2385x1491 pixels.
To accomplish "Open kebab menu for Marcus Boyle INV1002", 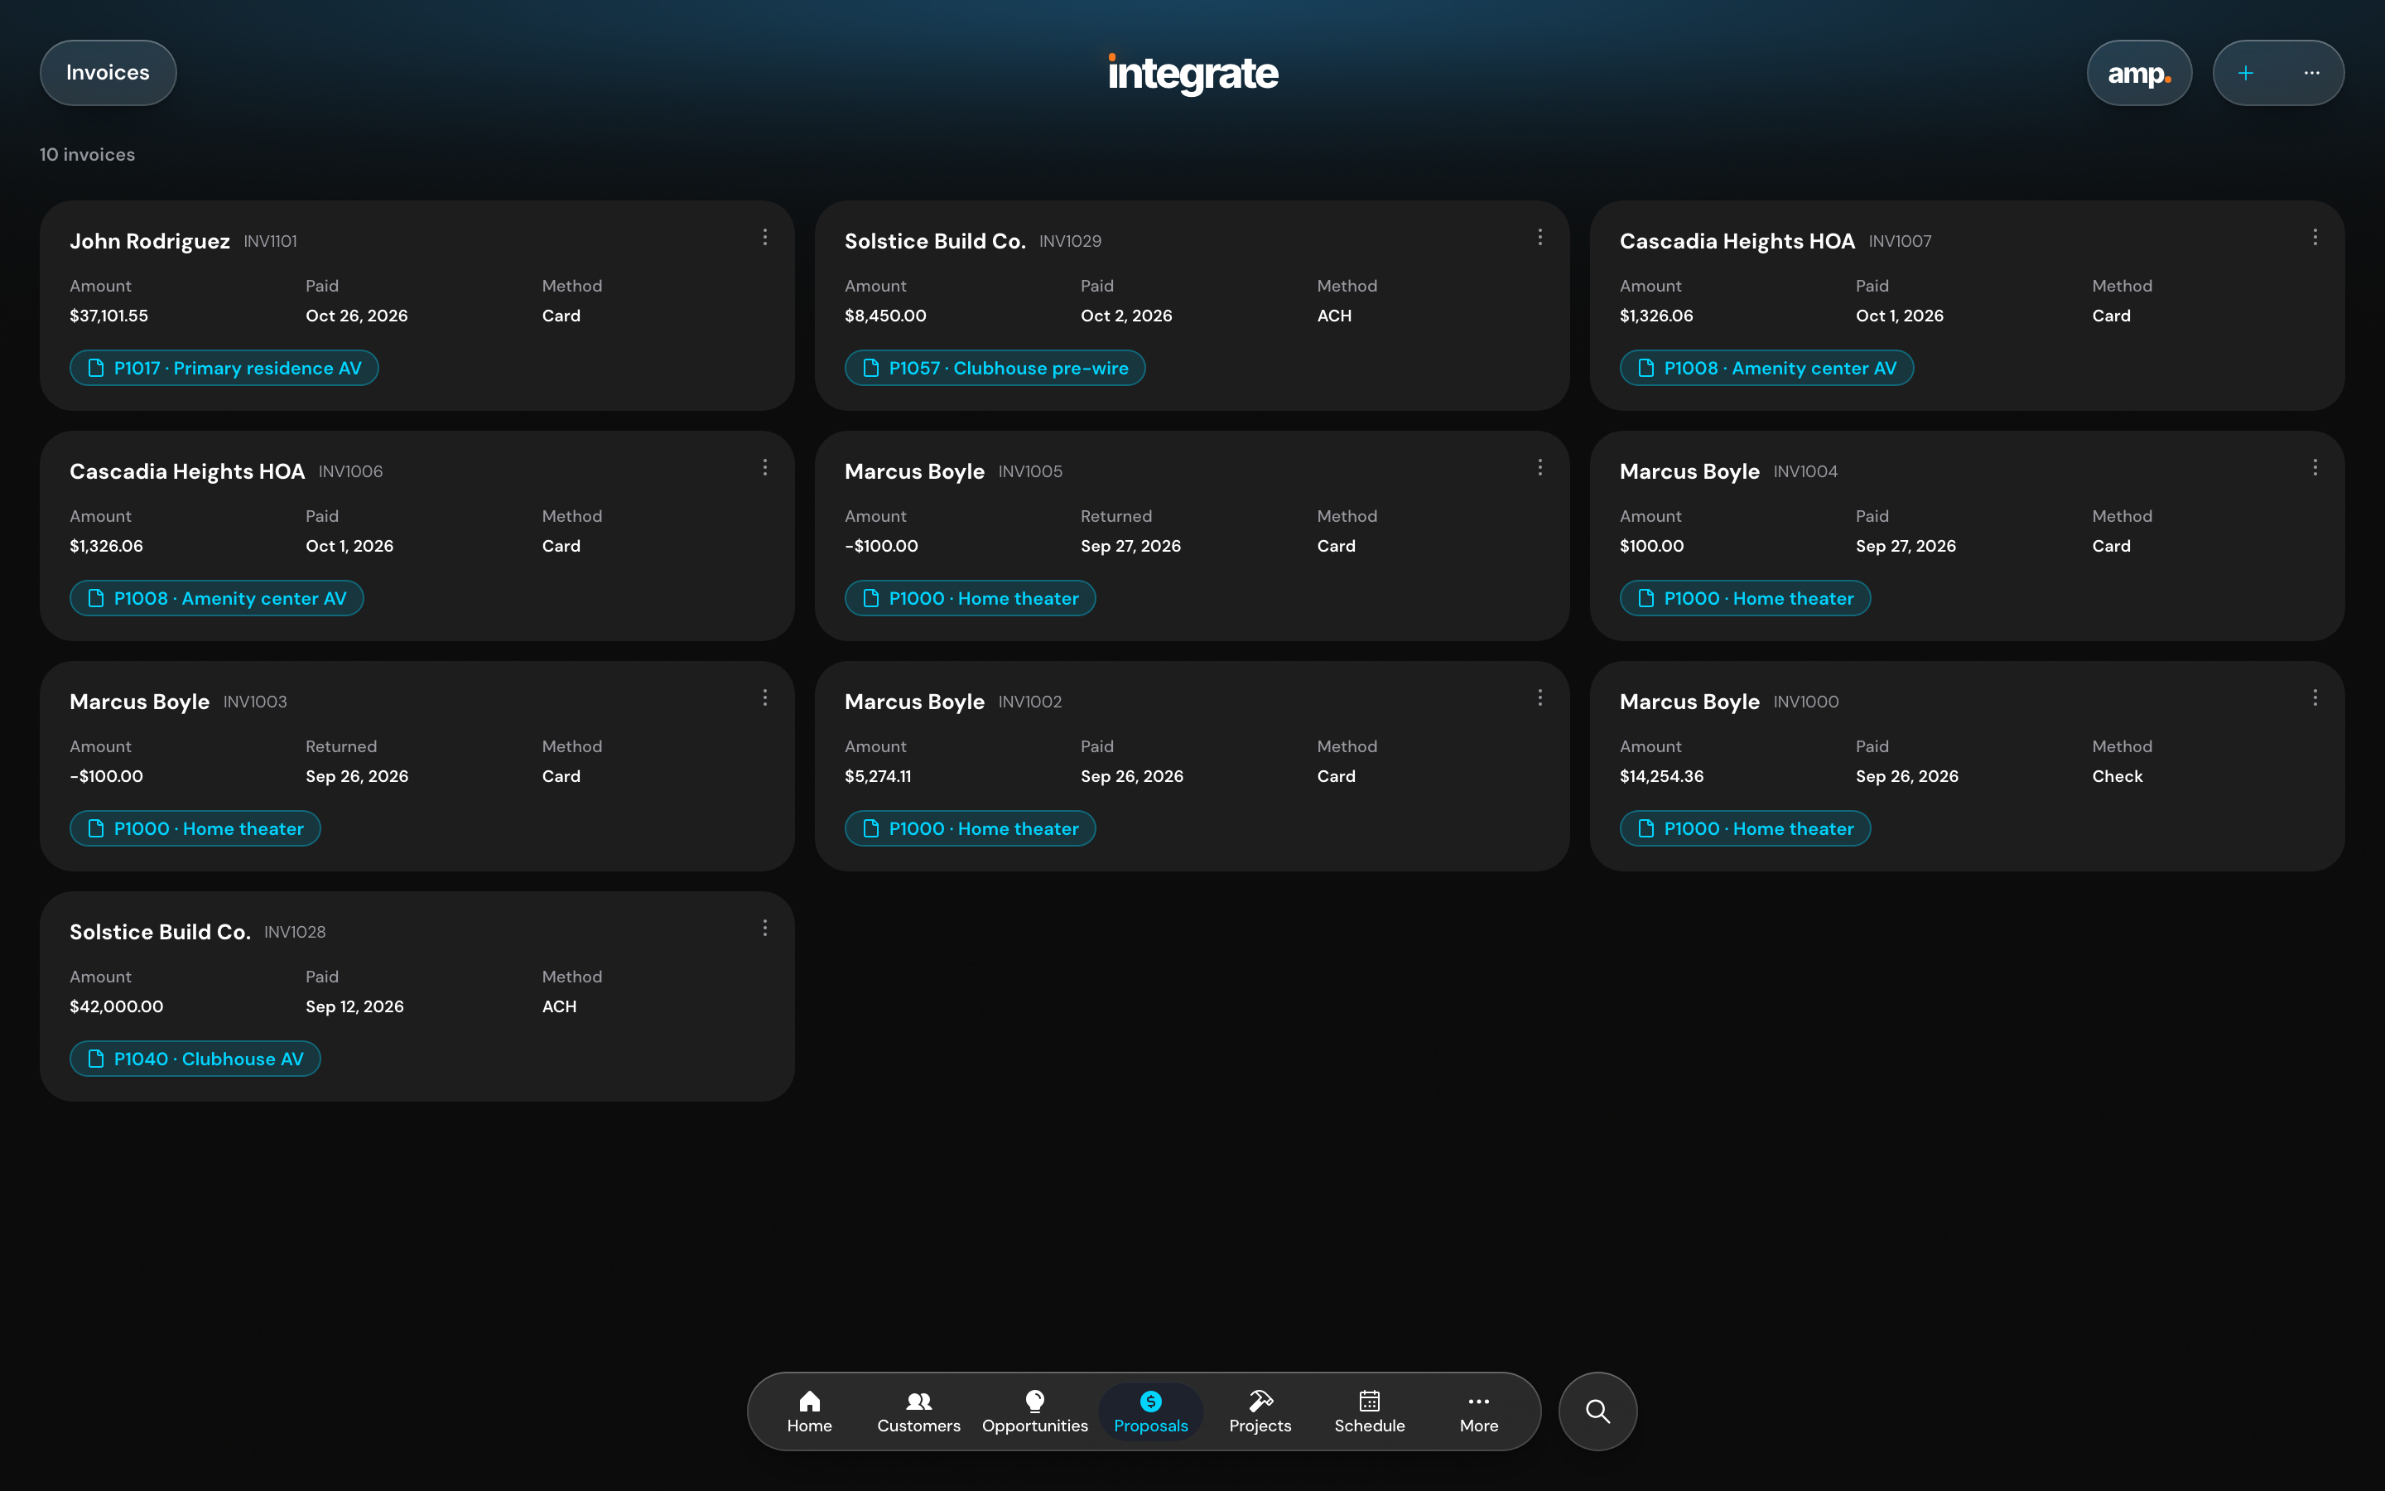I will point(1539,698).
